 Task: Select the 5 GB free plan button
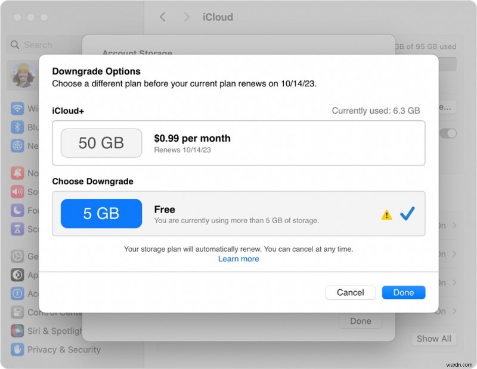101,213
